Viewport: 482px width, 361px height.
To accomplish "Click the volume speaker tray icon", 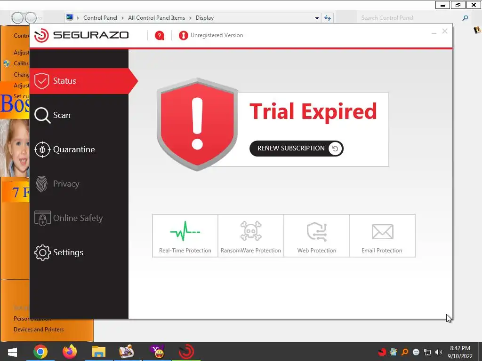I will pyautogui.click(x=438, y=352).
